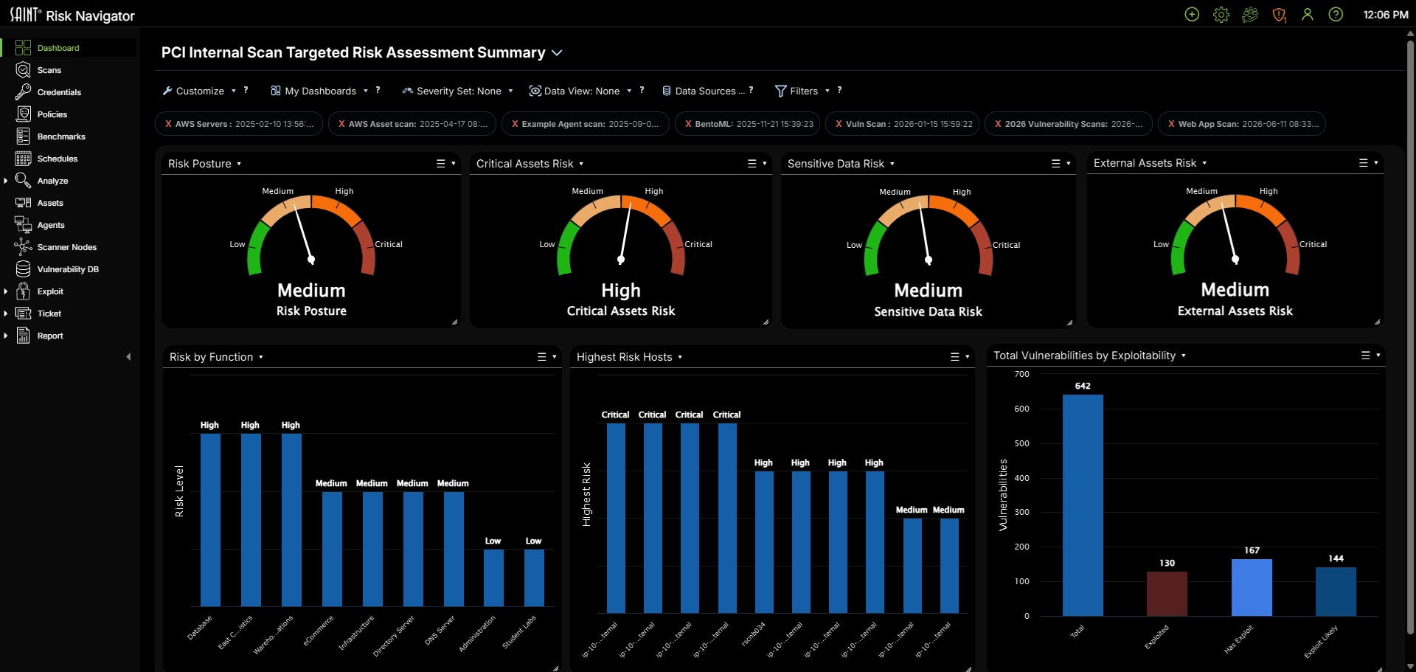
Task: Open the Sensitive Data Risk title dropdown
Action: coord(892,164)
